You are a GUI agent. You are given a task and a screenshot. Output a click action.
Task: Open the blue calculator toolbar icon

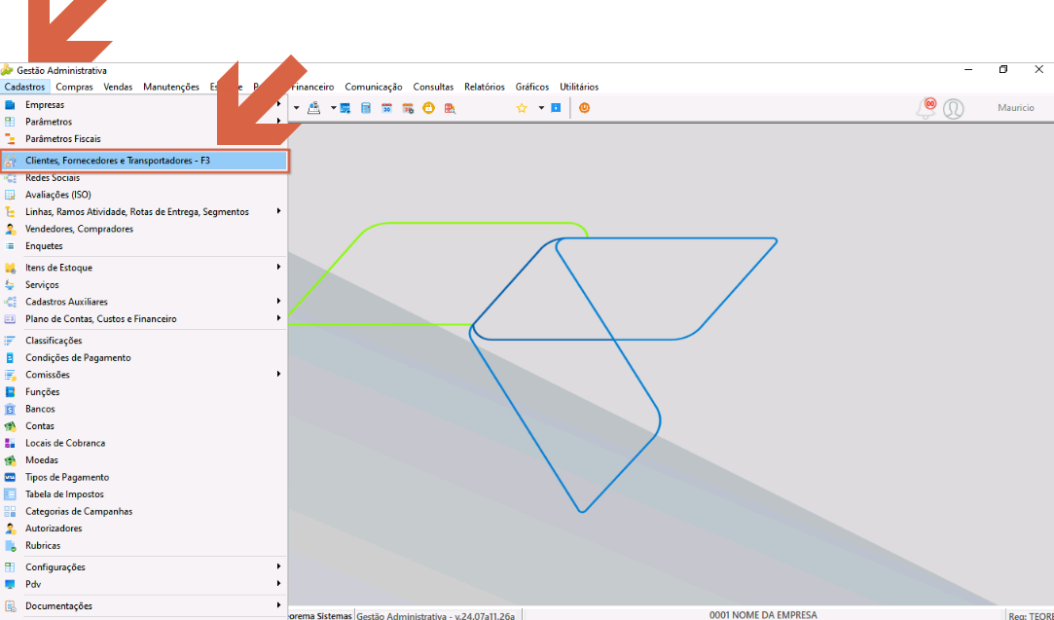point(366,108)
